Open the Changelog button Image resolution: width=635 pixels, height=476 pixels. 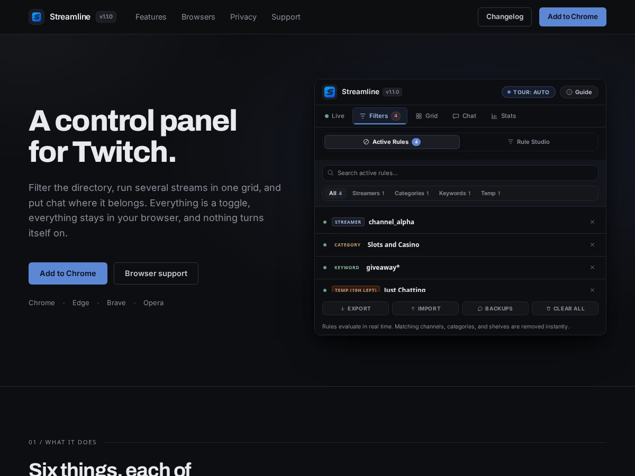click(x=505, y=17)
